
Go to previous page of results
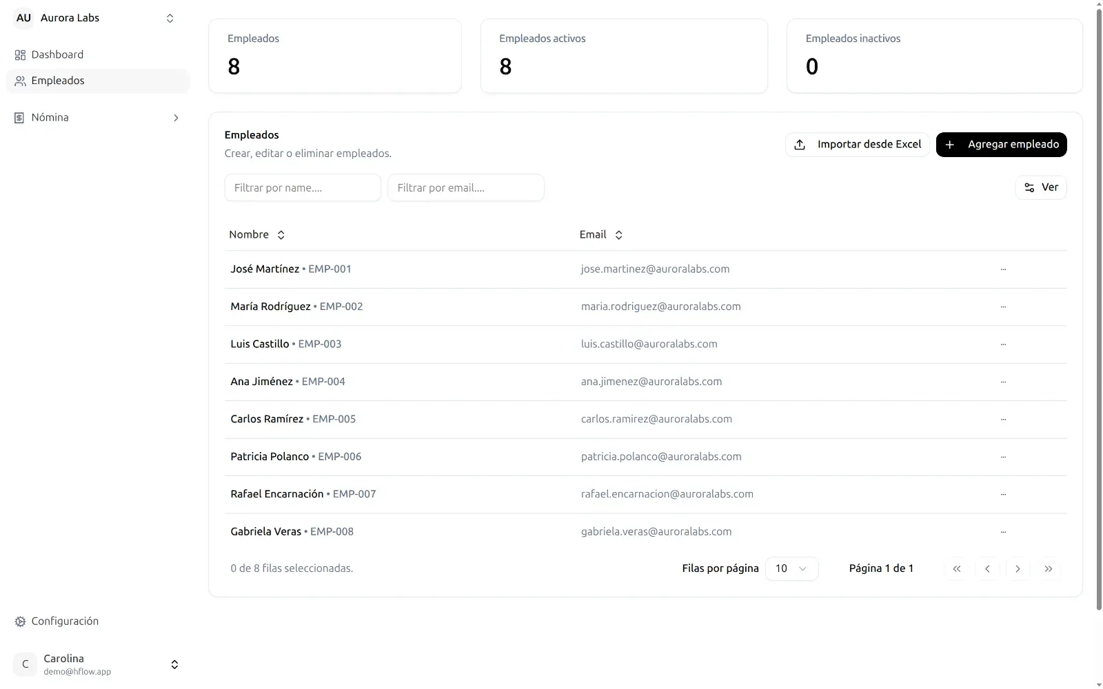click(987, 568)
